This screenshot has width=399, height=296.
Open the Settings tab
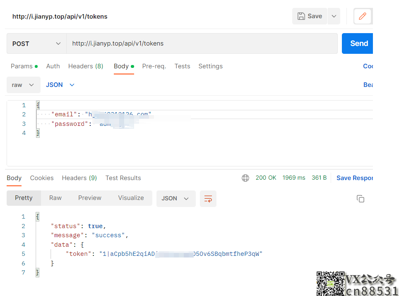pos(210,66)
